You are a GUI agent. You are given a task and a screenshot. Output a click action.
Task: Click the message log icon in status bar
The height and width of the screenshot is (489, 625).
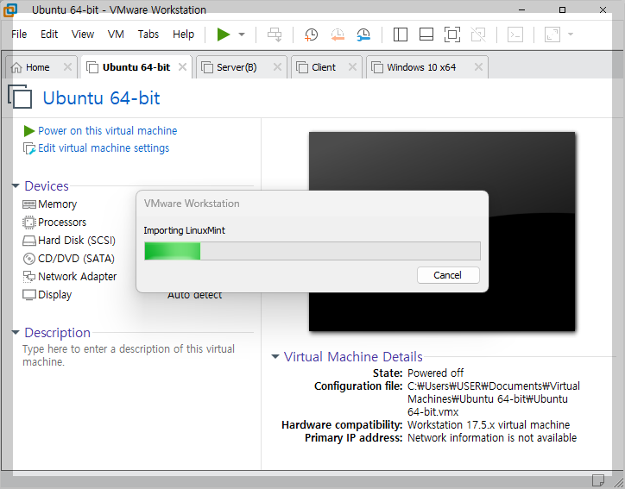coord(598,480)
